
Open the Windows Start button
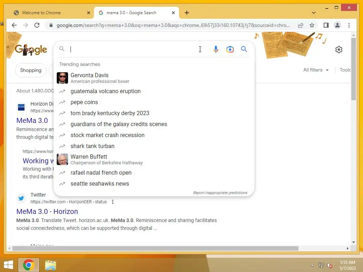[9, 265]
